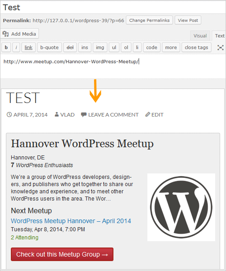Click the ul quicktag button
Image resolution: width=226 pixels, height=271 pixels.
point(114,47)
